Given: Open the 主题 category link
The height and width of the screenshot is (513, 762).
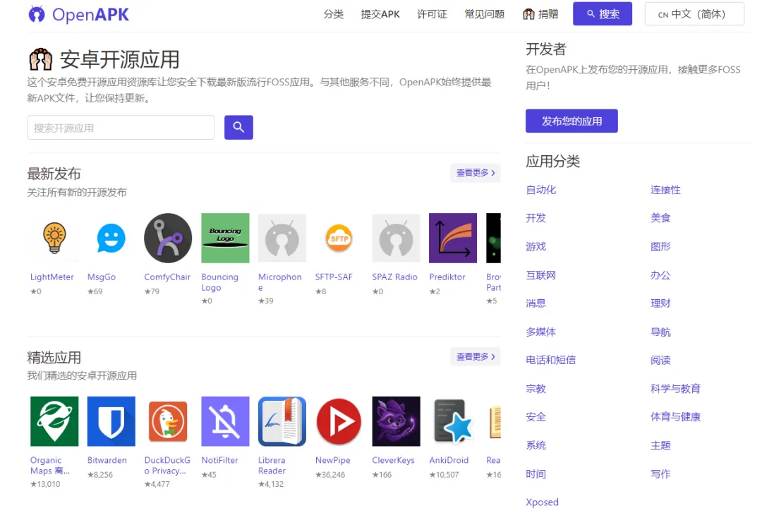Looking at the screenshot, I should [x=660, y=445].
